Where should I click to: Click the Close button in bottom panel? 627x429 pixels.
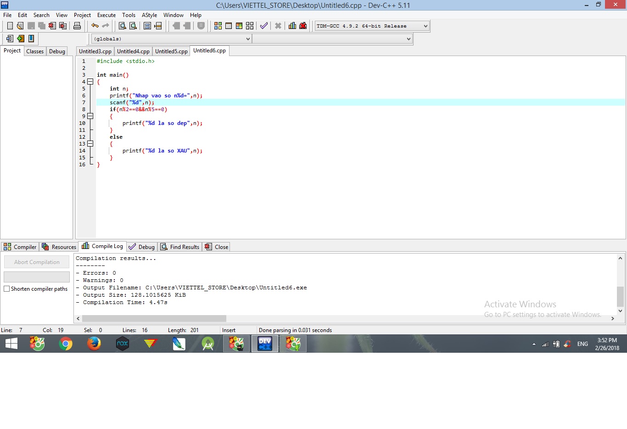click(217, 247)
